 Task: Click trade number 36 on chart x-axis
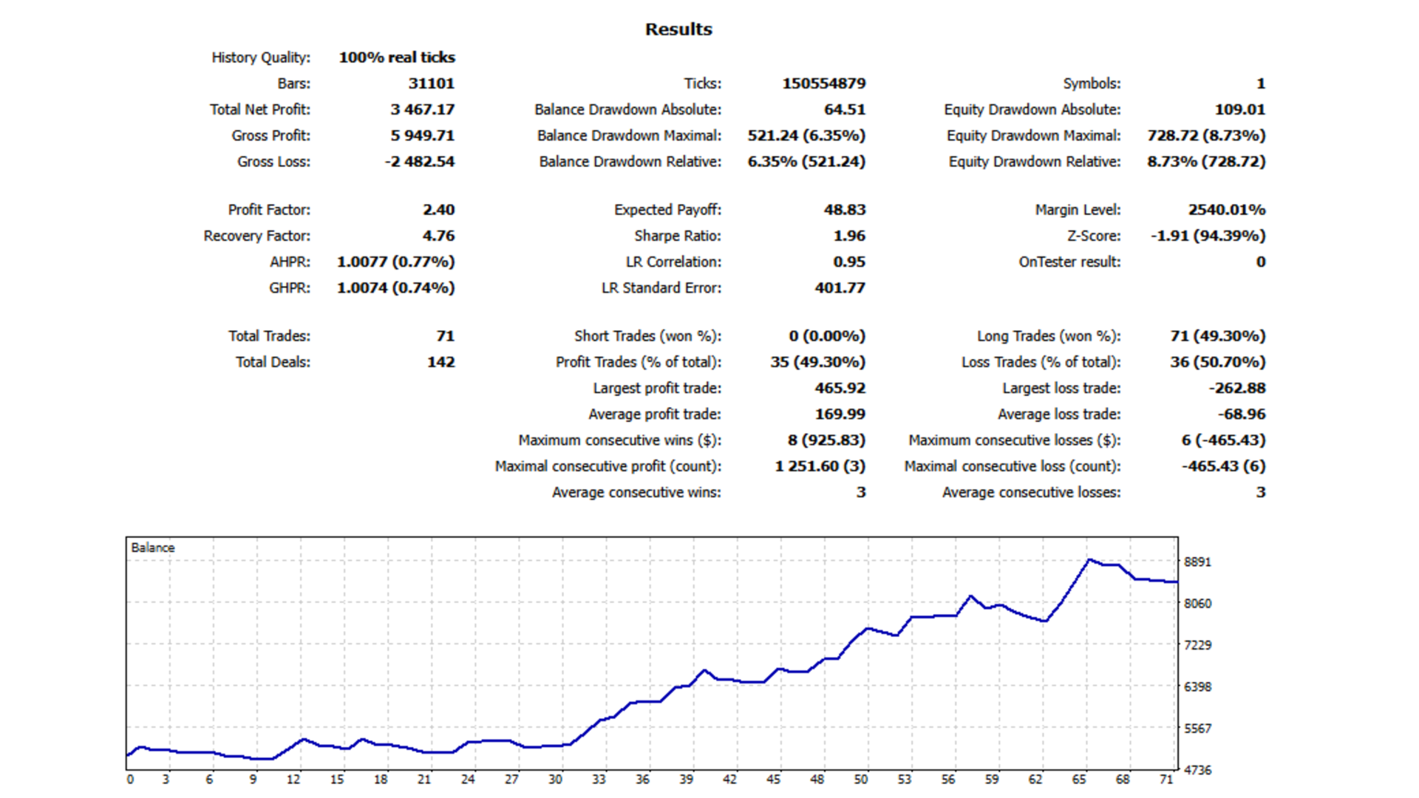642,780
